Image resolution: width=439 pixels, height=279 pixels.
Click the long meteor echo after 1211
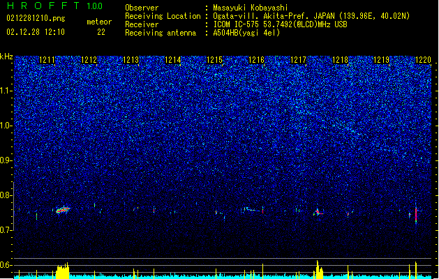[x=63, y=210]
